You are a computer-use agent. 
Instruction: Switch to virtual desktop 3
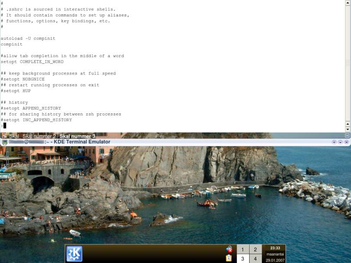pos(242,259)
